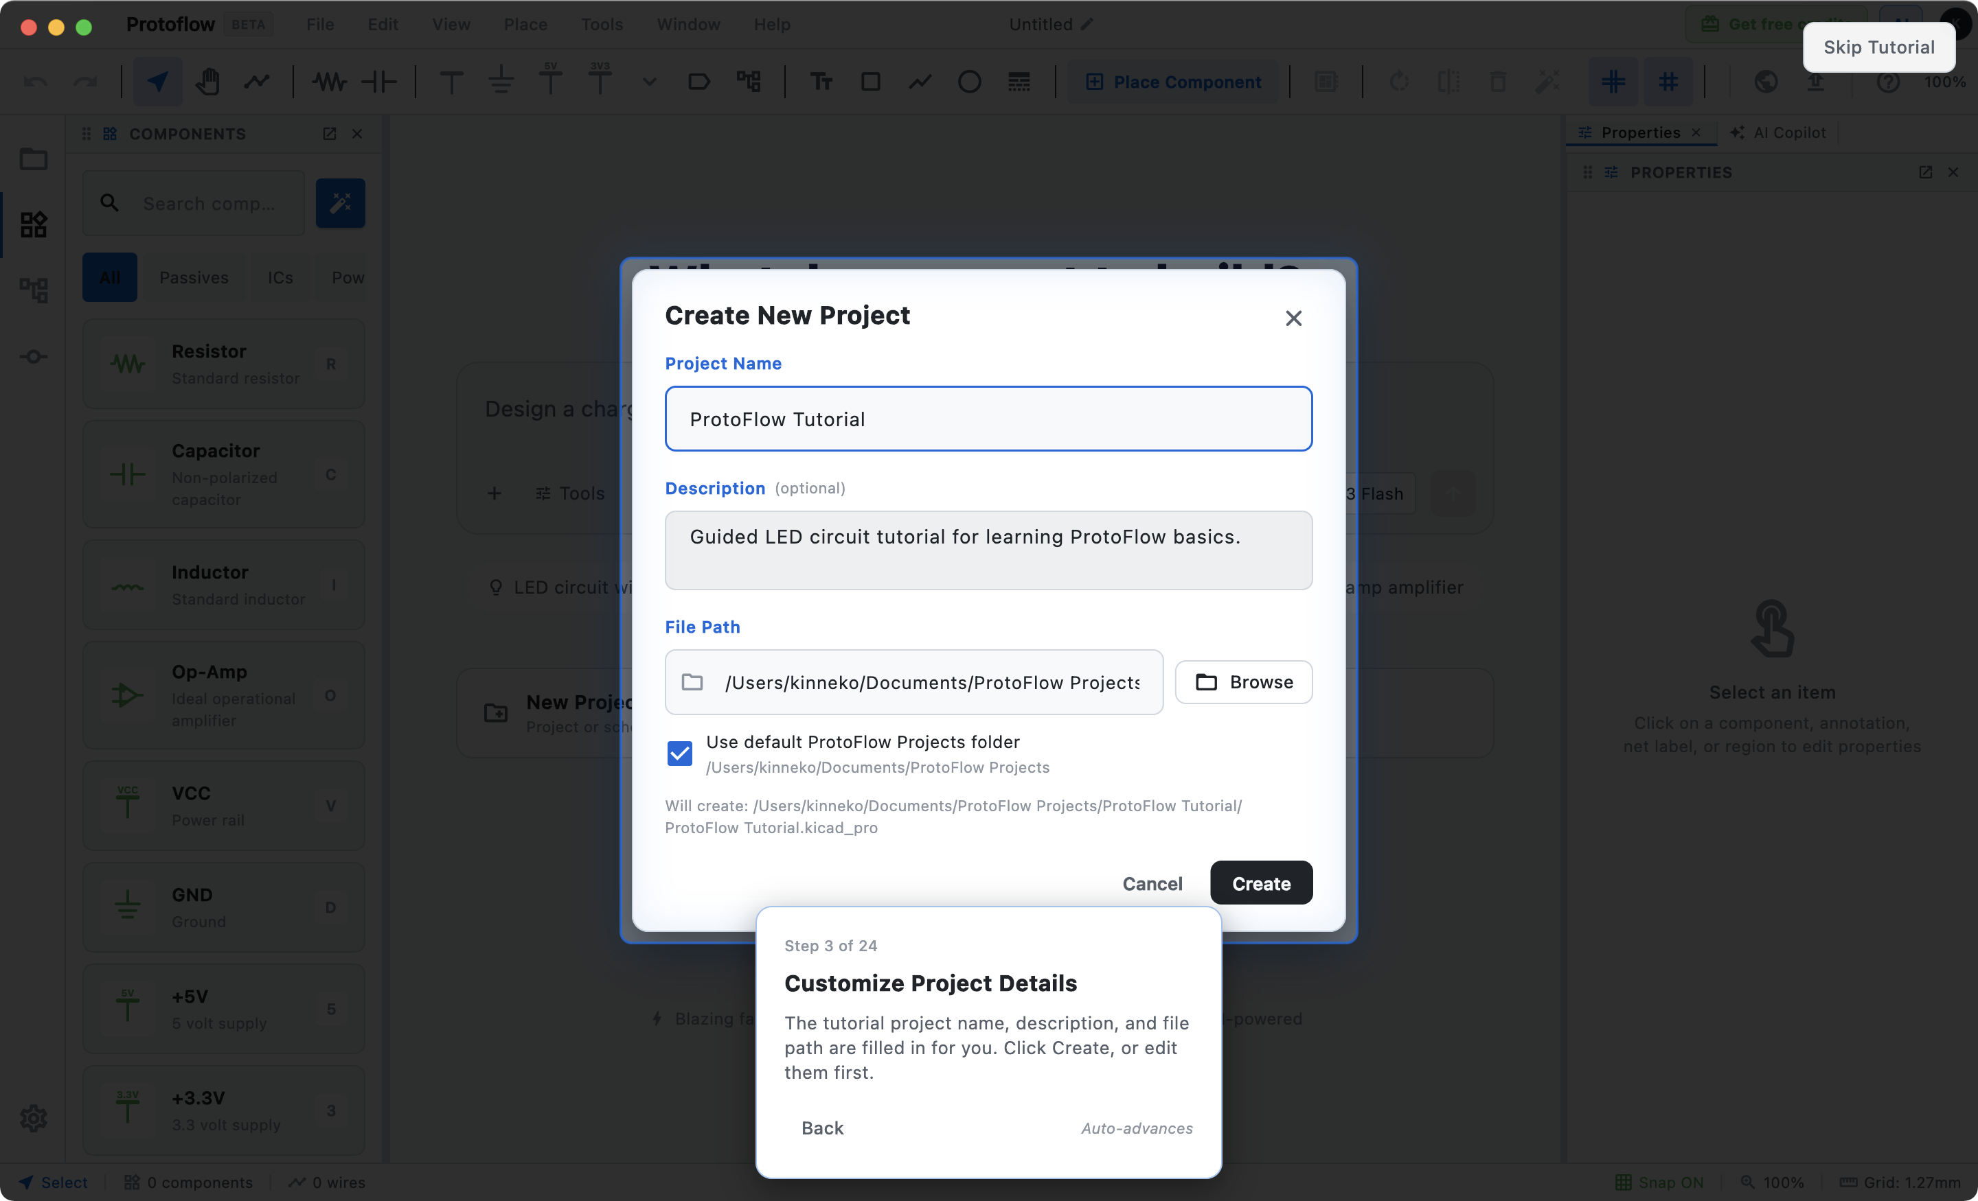Click the export upload icon in toolbar
The height and width of the screenshot is (1201, 1978).
[1815, 82]
